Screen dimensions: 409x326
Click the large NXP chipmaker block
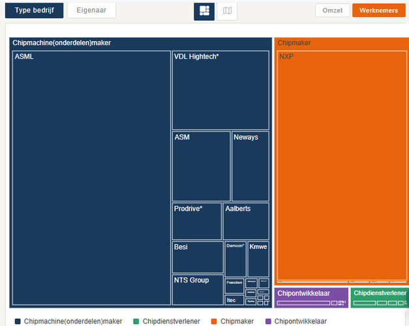(x=342, y=166)
